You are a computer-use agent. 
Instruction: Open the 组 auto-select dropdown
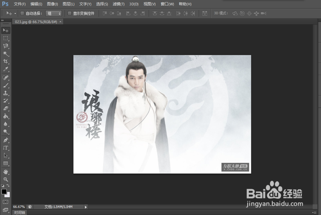(x=54, y=13)
